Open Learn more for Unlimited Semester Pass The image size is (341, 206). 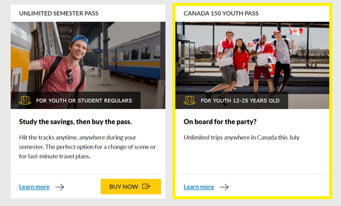click(34, 187)
